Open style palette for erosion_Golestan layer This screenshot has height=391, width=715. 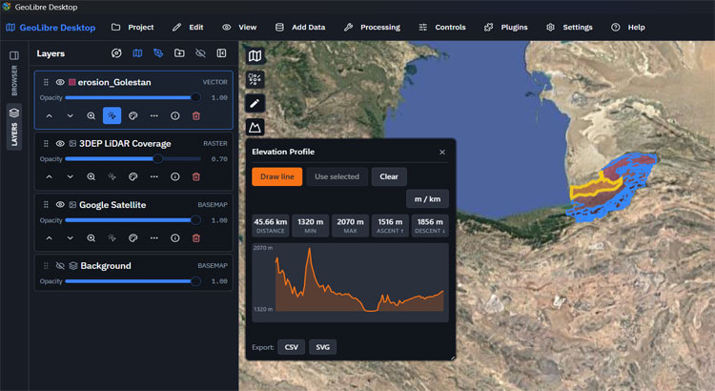click(133, 116)
